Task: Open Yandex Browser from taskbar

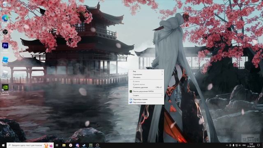Action: click(x=71, y=145)
